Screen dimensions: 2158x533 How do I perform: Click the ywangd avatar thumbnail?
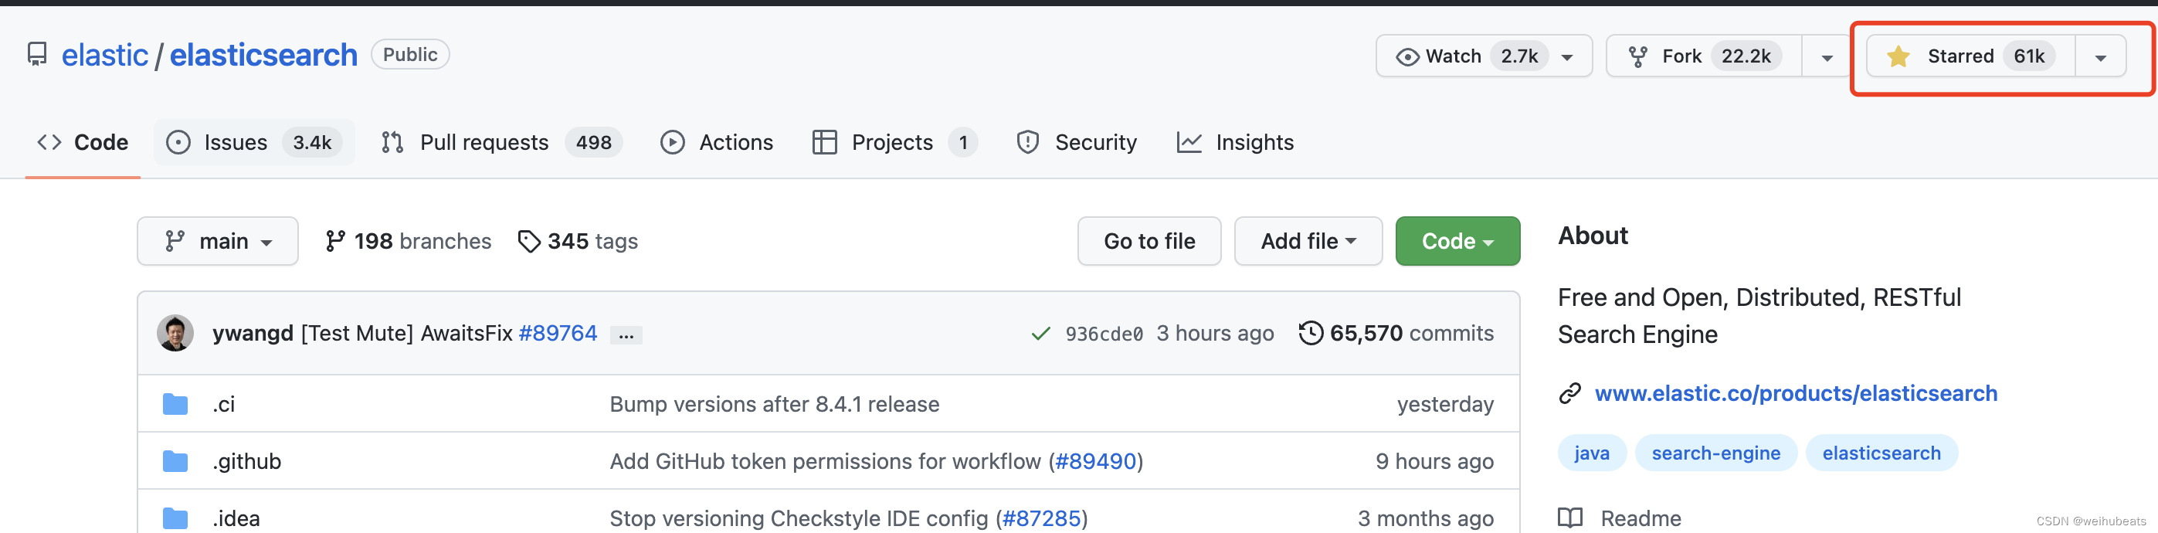[175, 334]
